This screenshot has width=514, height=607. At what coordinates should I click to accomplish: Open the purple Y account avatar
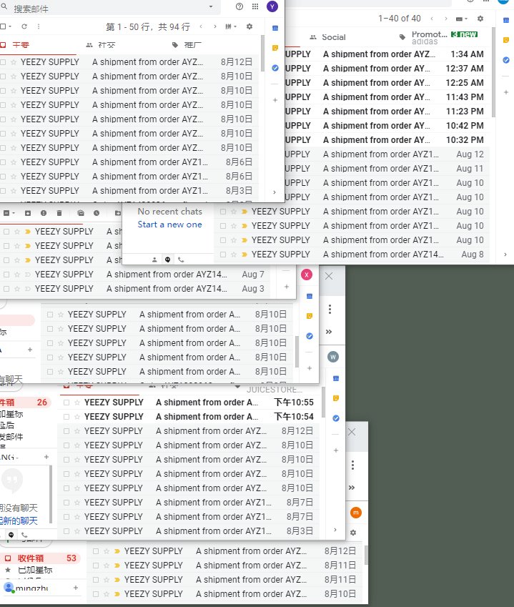[x=272, y=6]
